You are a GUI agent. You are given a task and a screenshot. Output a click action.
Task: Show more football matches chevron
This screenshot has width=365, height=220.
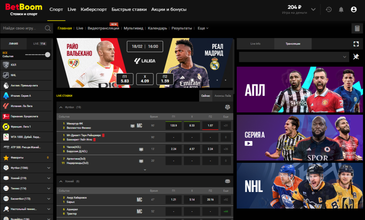[x=145, y=170]
